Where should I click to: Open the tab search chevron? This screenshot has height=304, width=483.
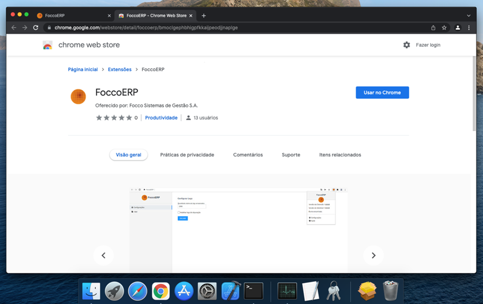(x=468, y=16)
